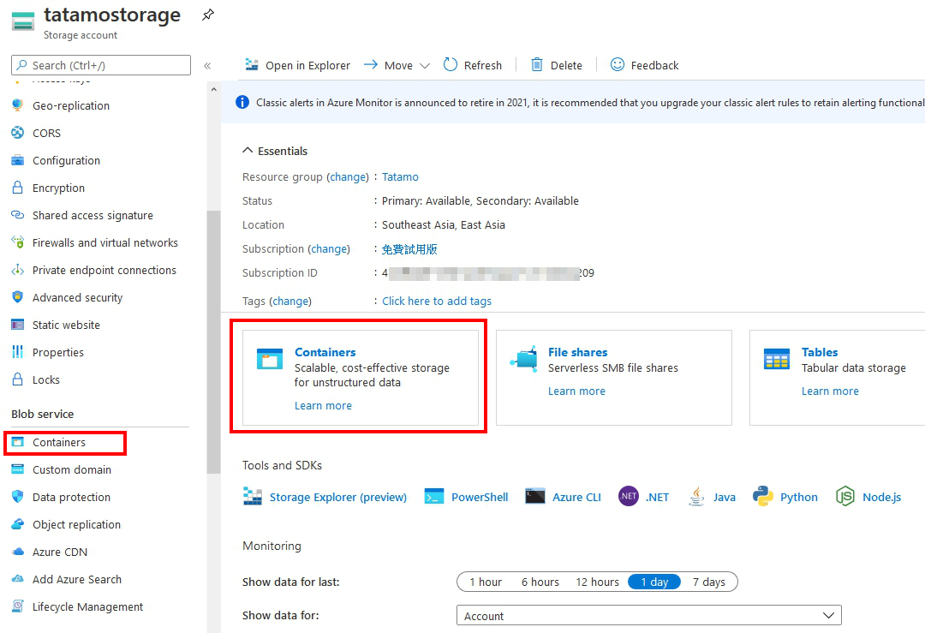
Task: Click the Geo-replication globe icon
Action: 18,105
